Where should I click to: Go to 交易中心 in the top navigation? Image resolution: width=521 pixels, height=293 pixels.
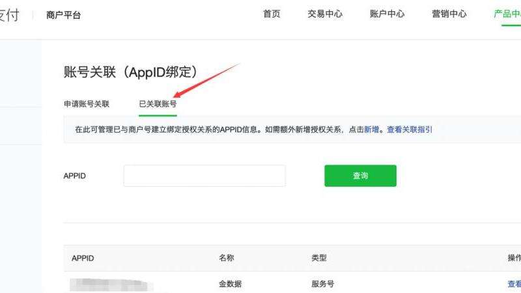point(325,14)
